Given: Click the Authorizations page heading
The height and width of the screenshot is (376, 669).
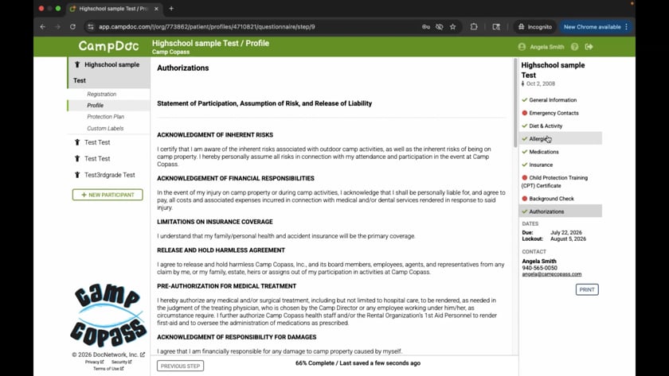Looking at the screenshot, I should click(183, 68).
